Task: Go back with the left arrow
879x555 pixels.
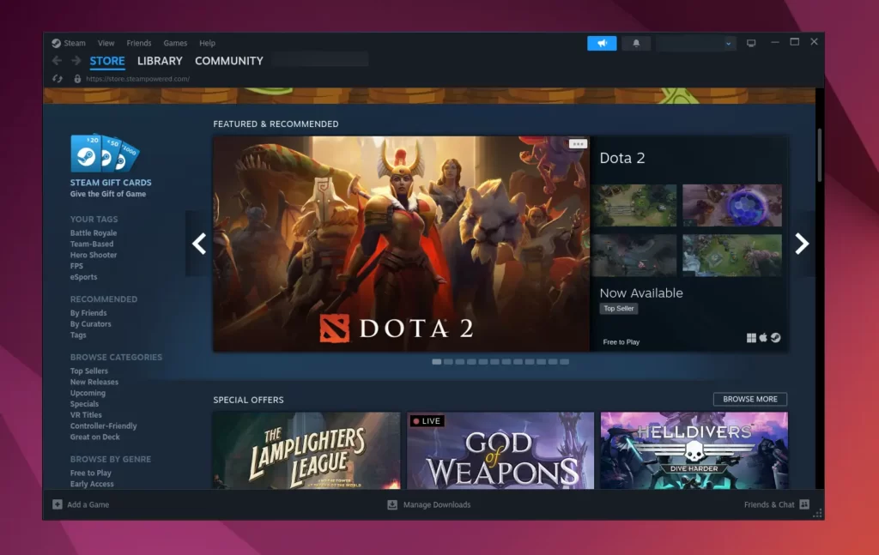Action: click(57, 61)
